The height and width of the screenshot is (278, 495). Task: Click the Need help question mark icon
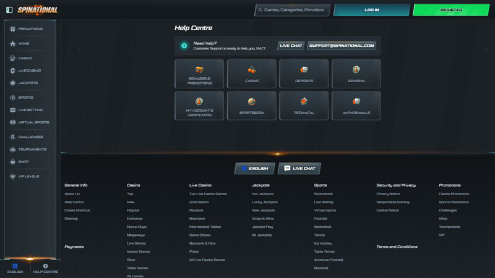pyautogui.click(x=184, y=46)
